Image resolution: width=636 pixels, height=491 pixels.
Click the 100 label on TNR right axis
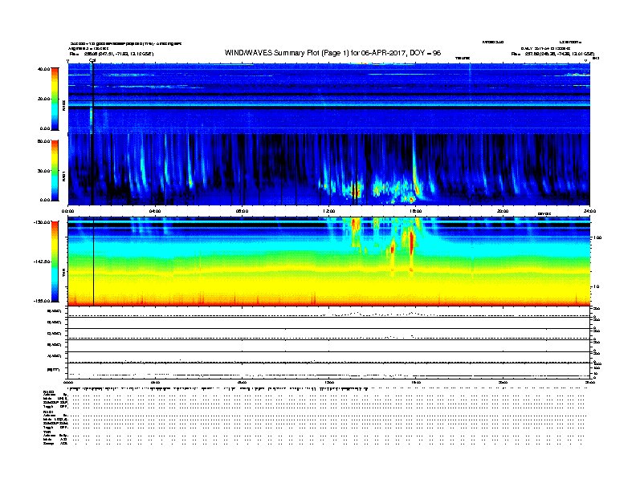pos(597,237)
